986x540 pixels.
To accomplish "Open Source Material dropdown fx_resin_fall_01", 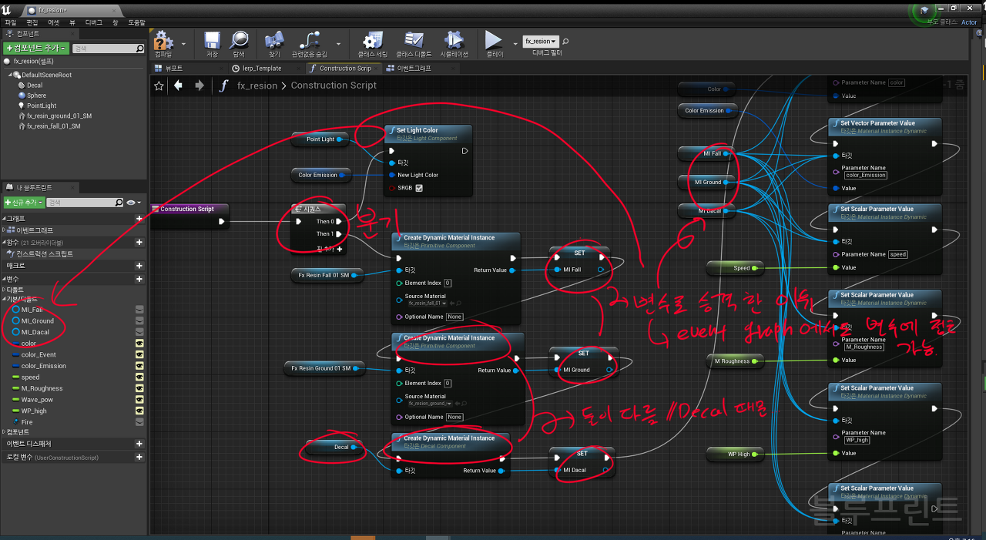I will [x=429, y=303].
